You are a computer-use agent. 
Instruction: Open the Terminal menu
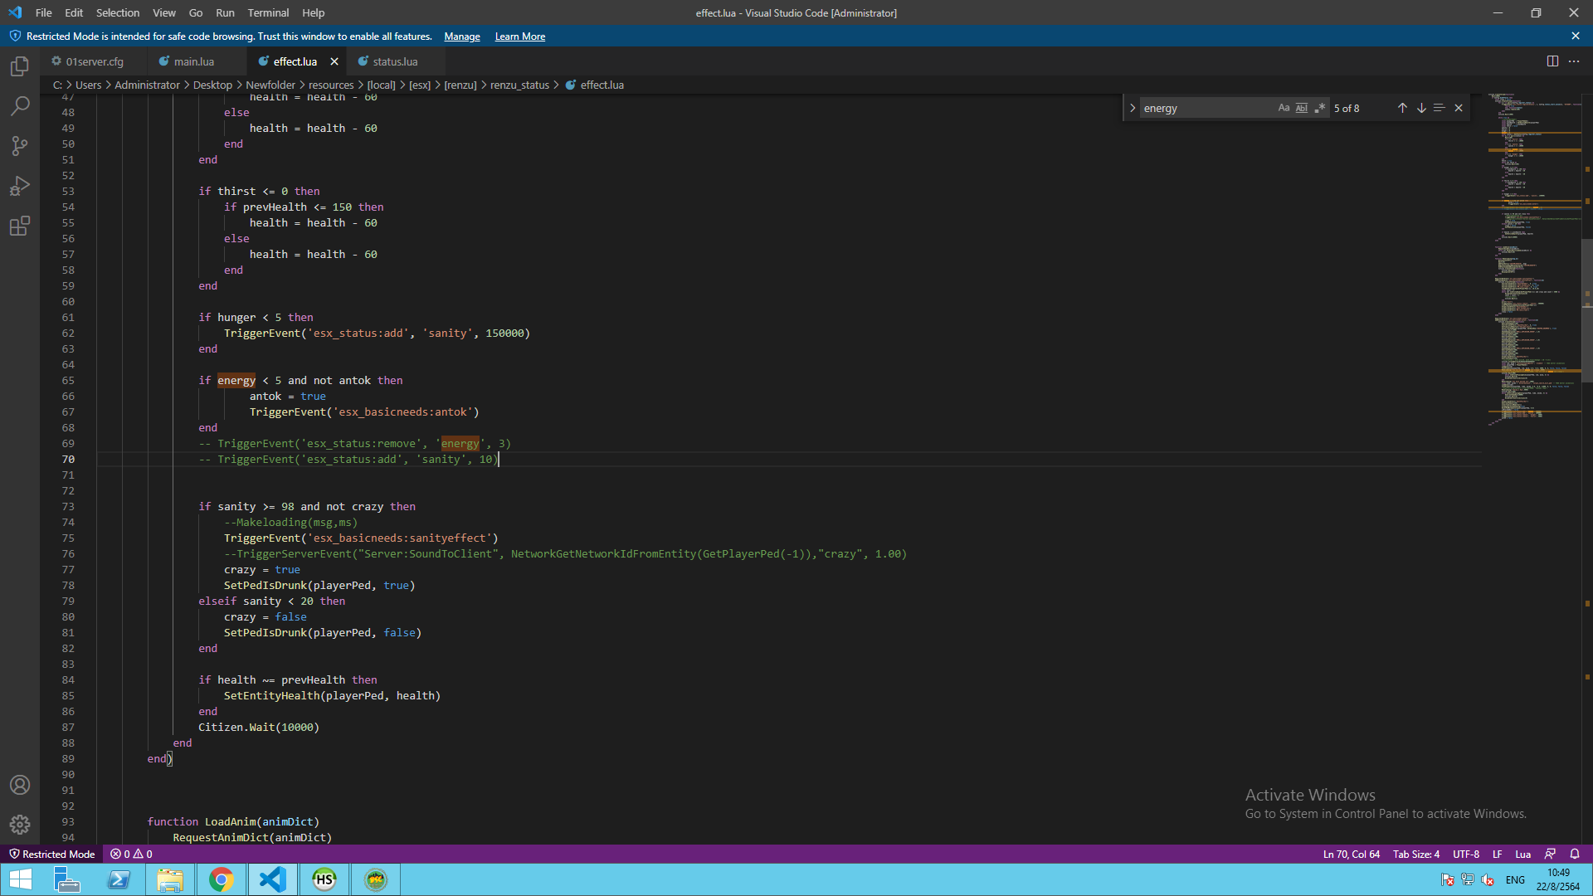268,12
